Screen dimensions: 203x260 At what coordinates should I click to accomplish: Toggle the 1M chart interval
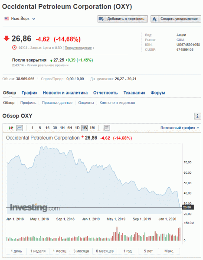coord(92,128)
